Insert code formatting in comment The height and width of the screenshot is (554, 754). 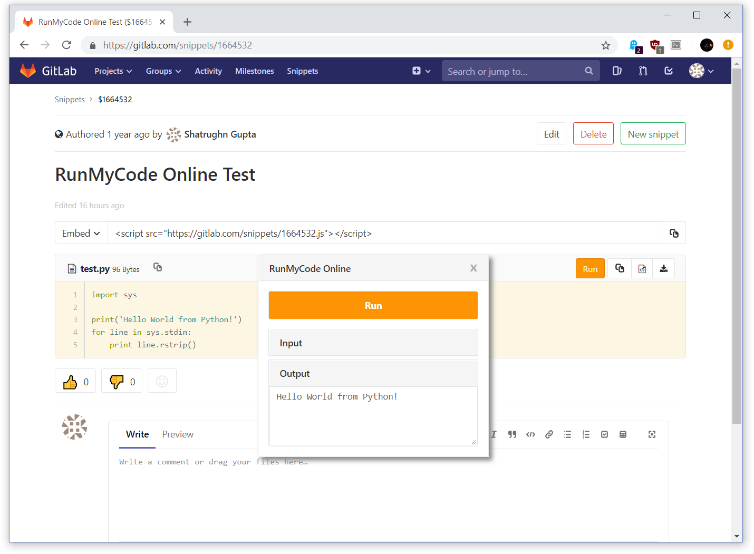click(x=530, y=434)
